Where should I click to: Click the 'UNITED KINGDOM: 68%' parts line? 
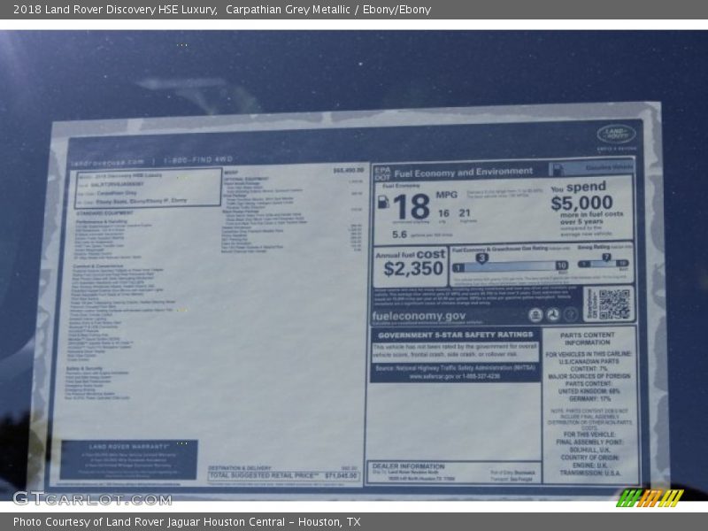click(589, 391)
